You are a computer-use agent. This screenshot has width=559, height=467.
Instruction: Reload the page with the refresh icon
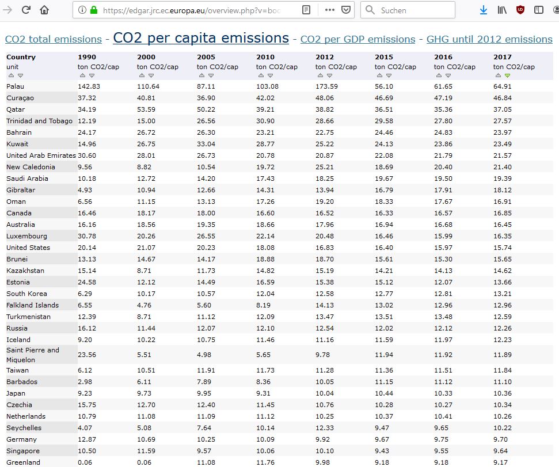(x=26, y=10)
